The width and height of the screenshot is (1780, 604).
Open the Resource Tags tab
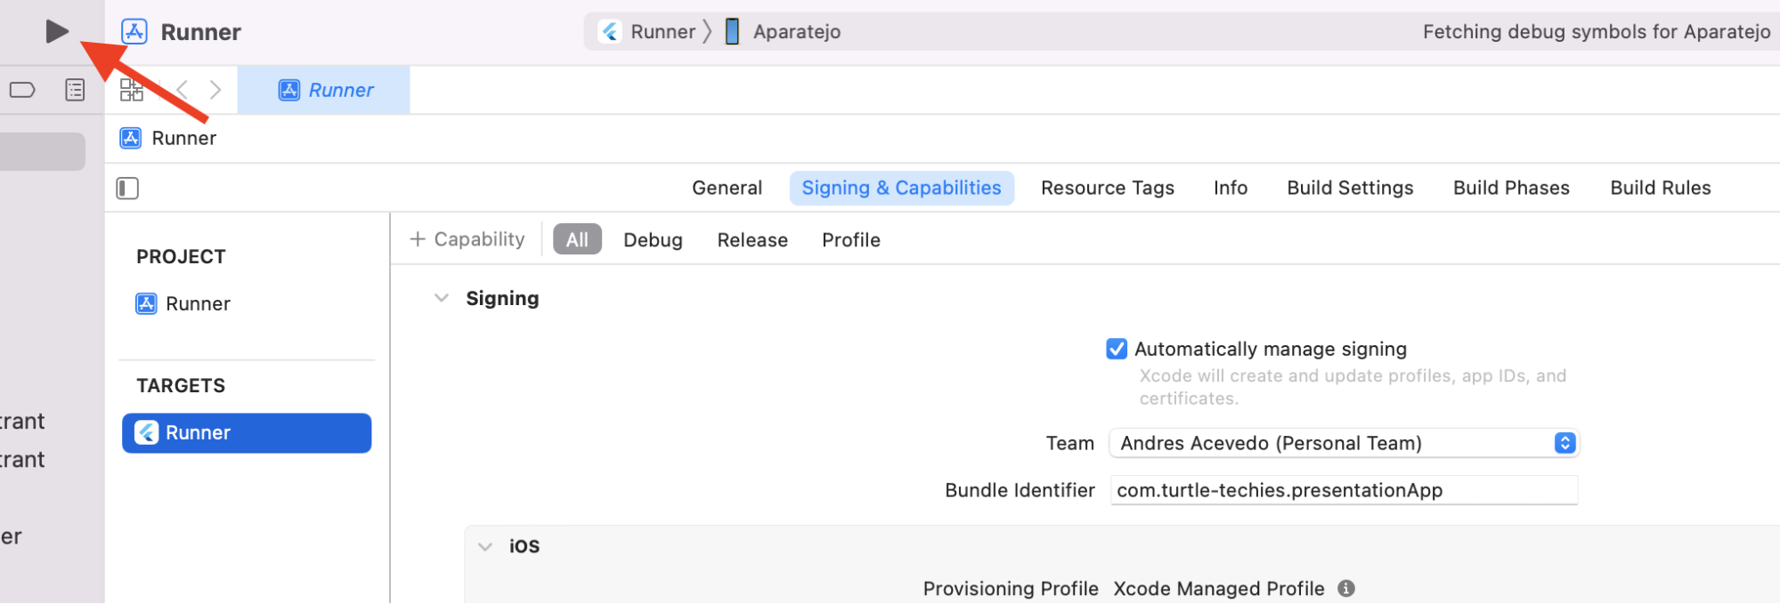coord(1108,188)
